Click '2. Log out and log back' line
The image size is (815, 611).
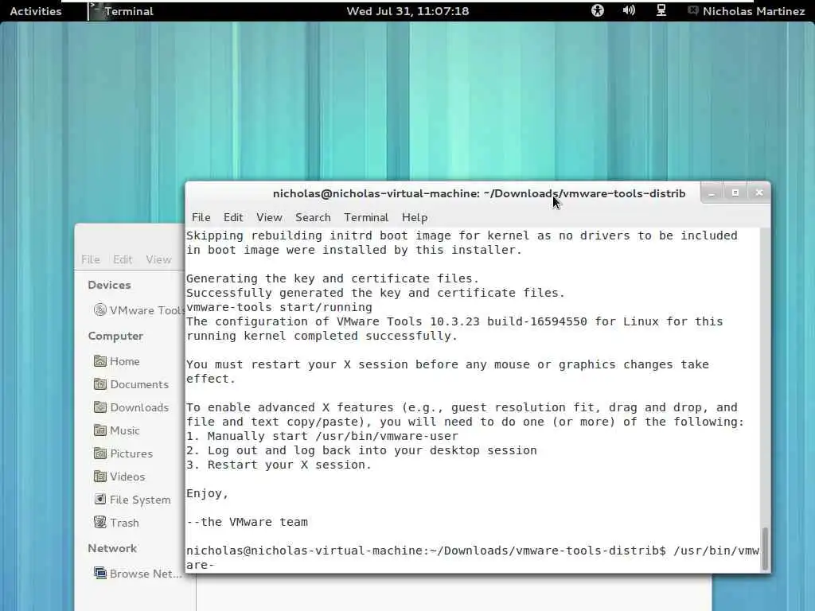[x=362, y=450]
